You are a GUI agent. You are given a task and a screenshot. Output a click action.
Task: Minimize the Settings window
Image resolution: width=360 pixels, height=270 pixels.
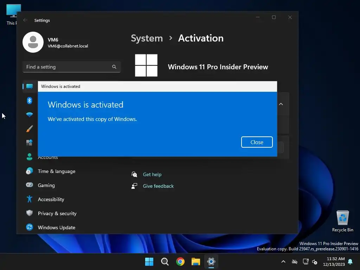pos(258,17)
